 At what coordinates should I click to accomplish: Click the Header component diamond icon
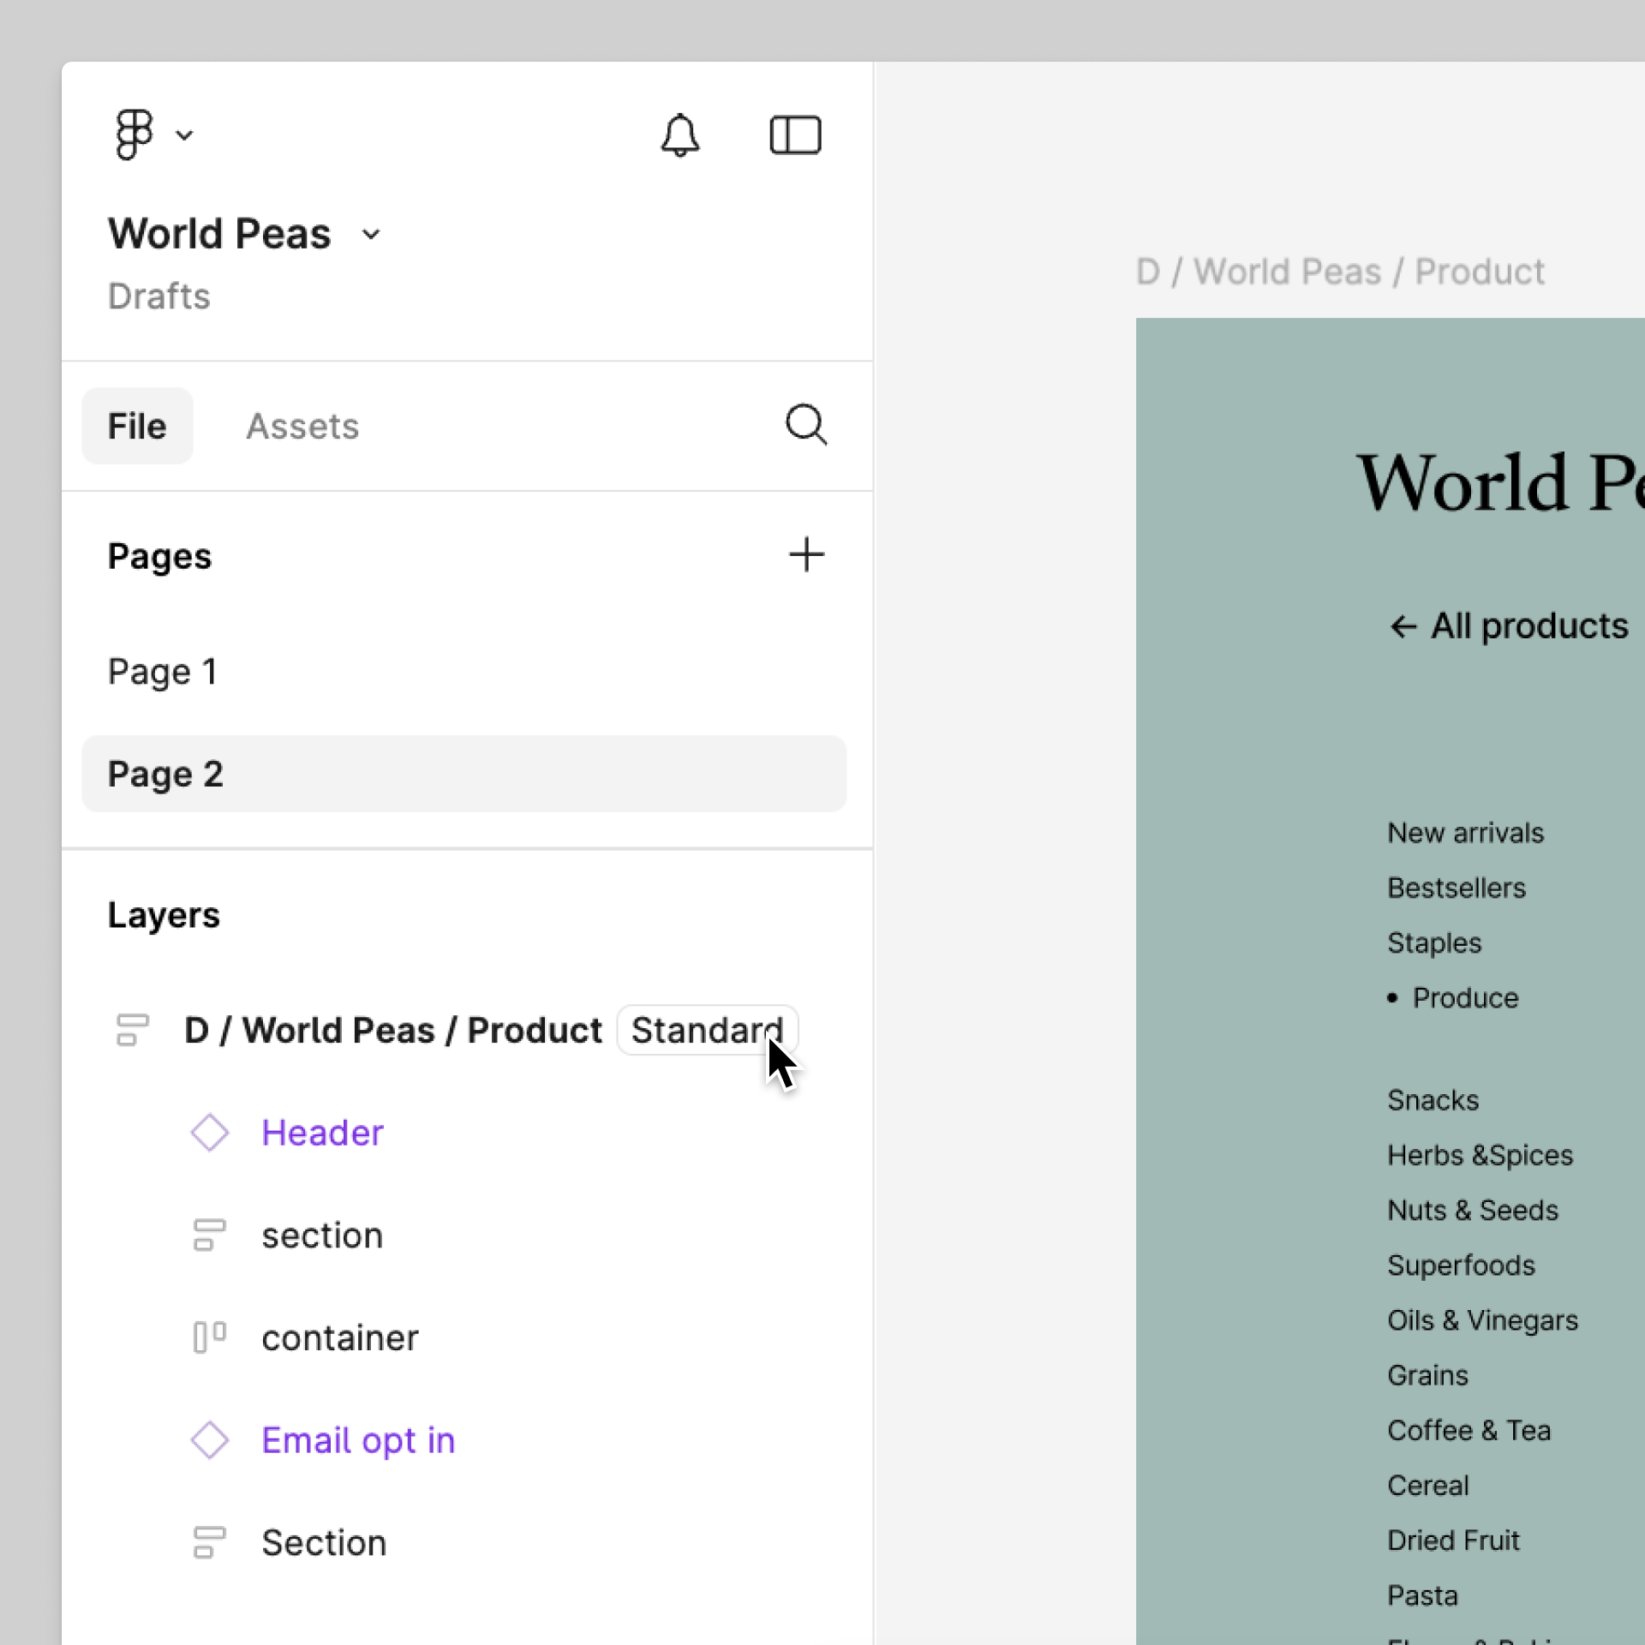point(209,1133)
